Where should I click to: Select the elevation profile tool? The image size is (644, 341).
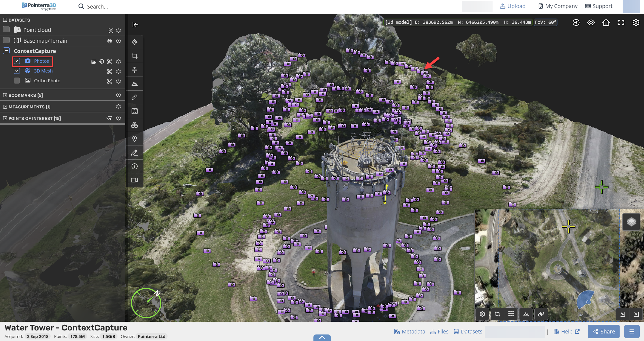[x=135, y=84]
